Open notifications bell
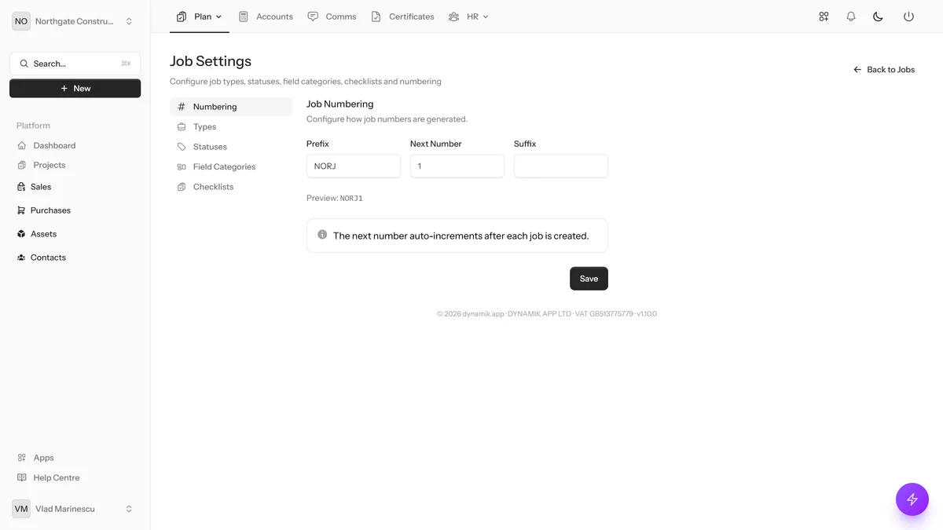Viewport: 943px width, 530px height. 851,16
